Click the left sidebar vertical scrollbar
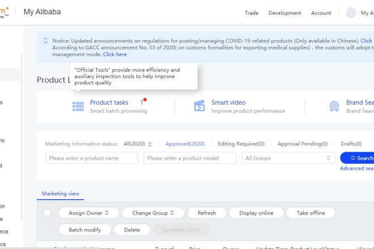 (x=22, y=137)
